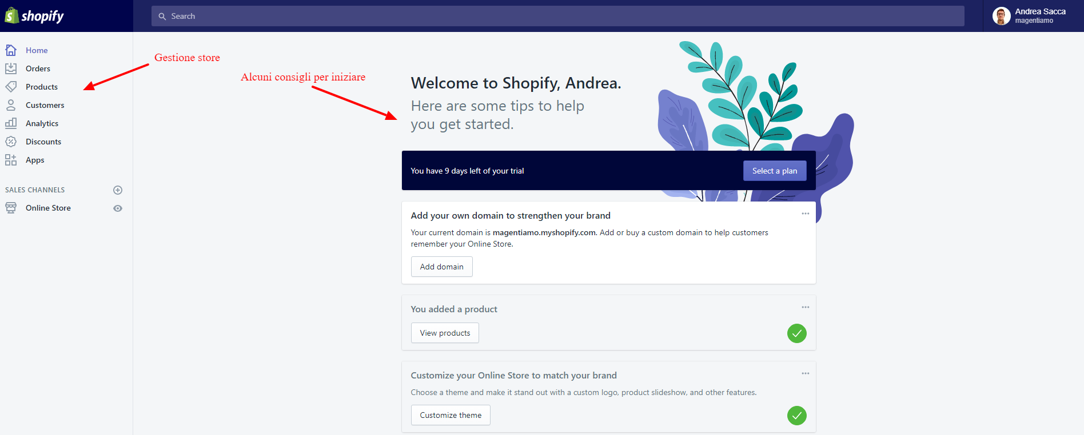Click the green checkmark on 'You added a product'
Viewport: 1084px width, 435px height.
click(x=796, y=333)
